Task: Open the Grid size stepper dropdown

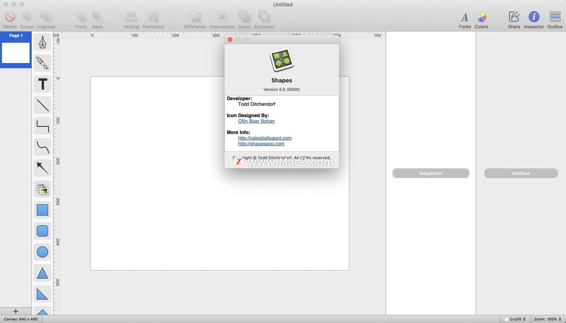Action: click(x=524, y=319)
